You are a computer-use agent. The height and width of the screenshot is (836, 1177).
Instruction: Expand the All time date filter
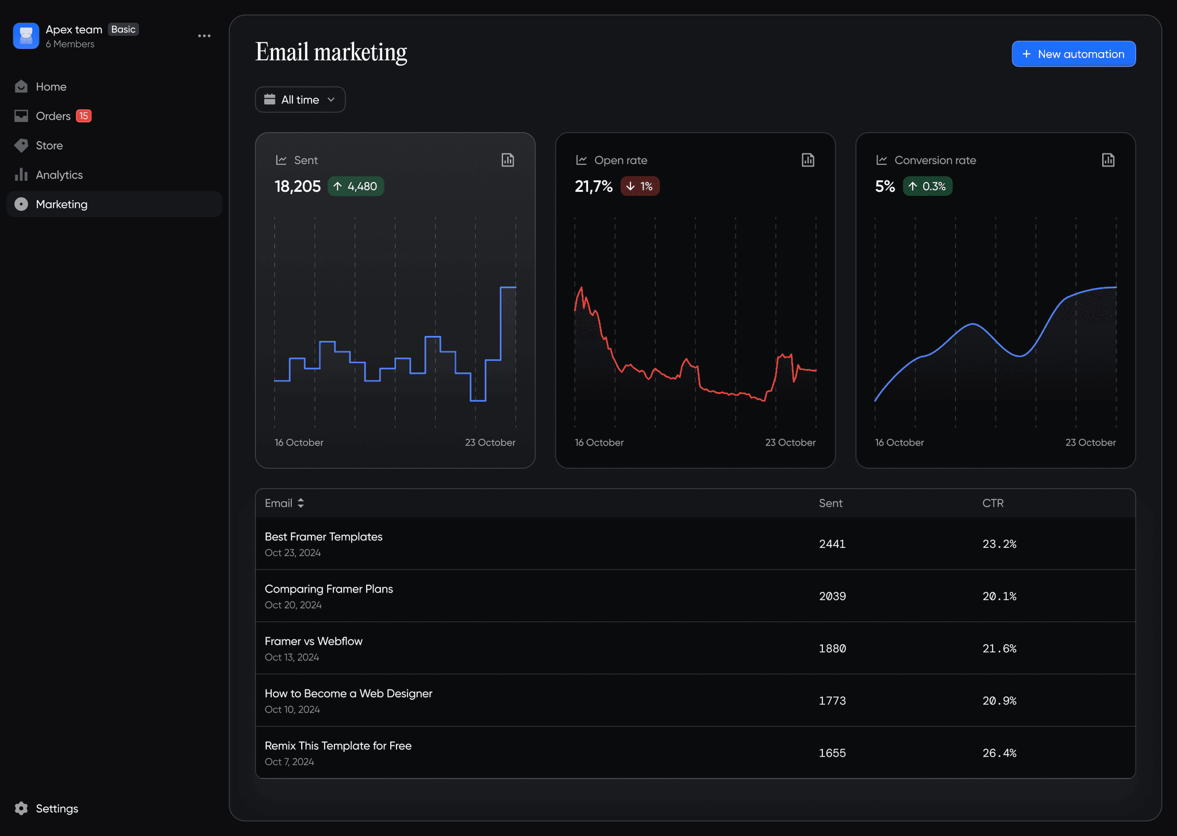[300, 100]
